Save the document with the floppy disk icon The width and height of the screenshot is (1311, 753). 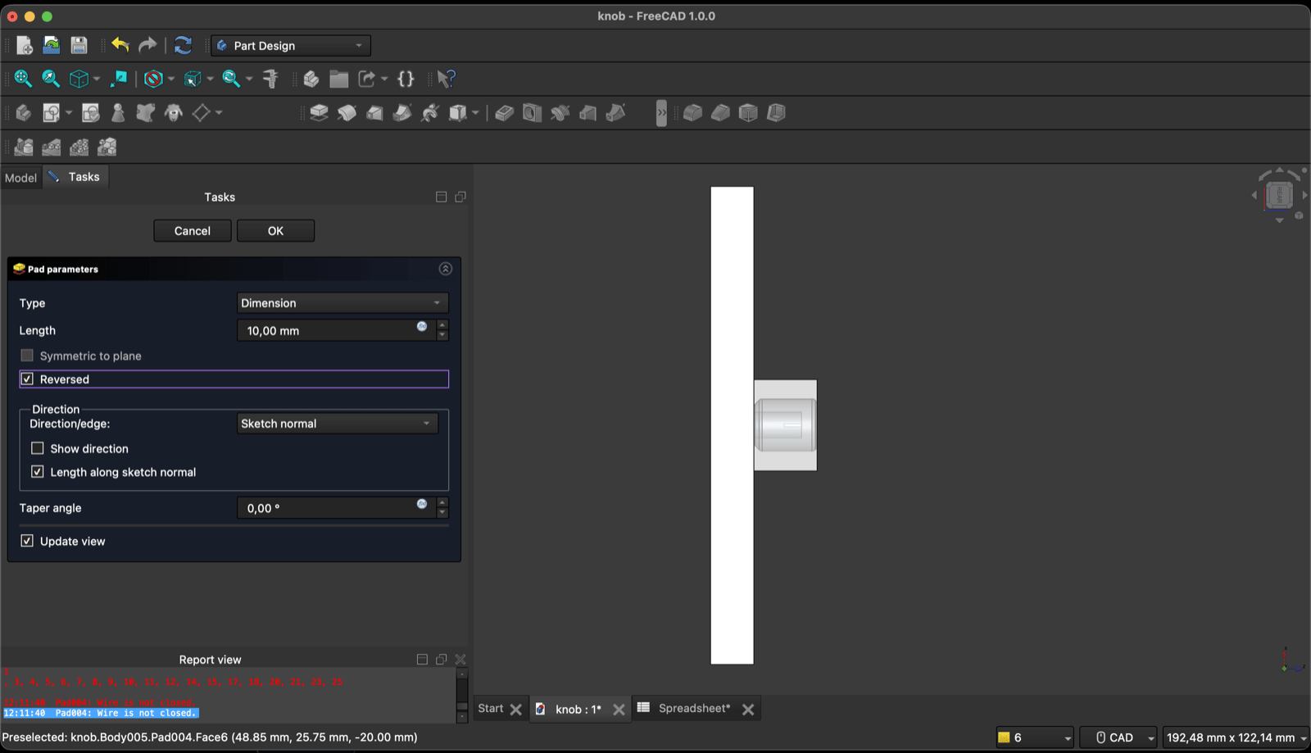79,45
